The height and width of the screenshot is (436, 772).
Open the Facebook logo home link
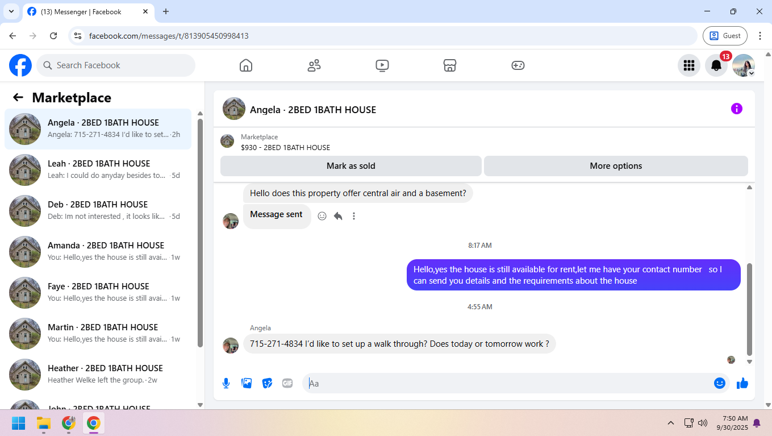click(x=20, y=65)
